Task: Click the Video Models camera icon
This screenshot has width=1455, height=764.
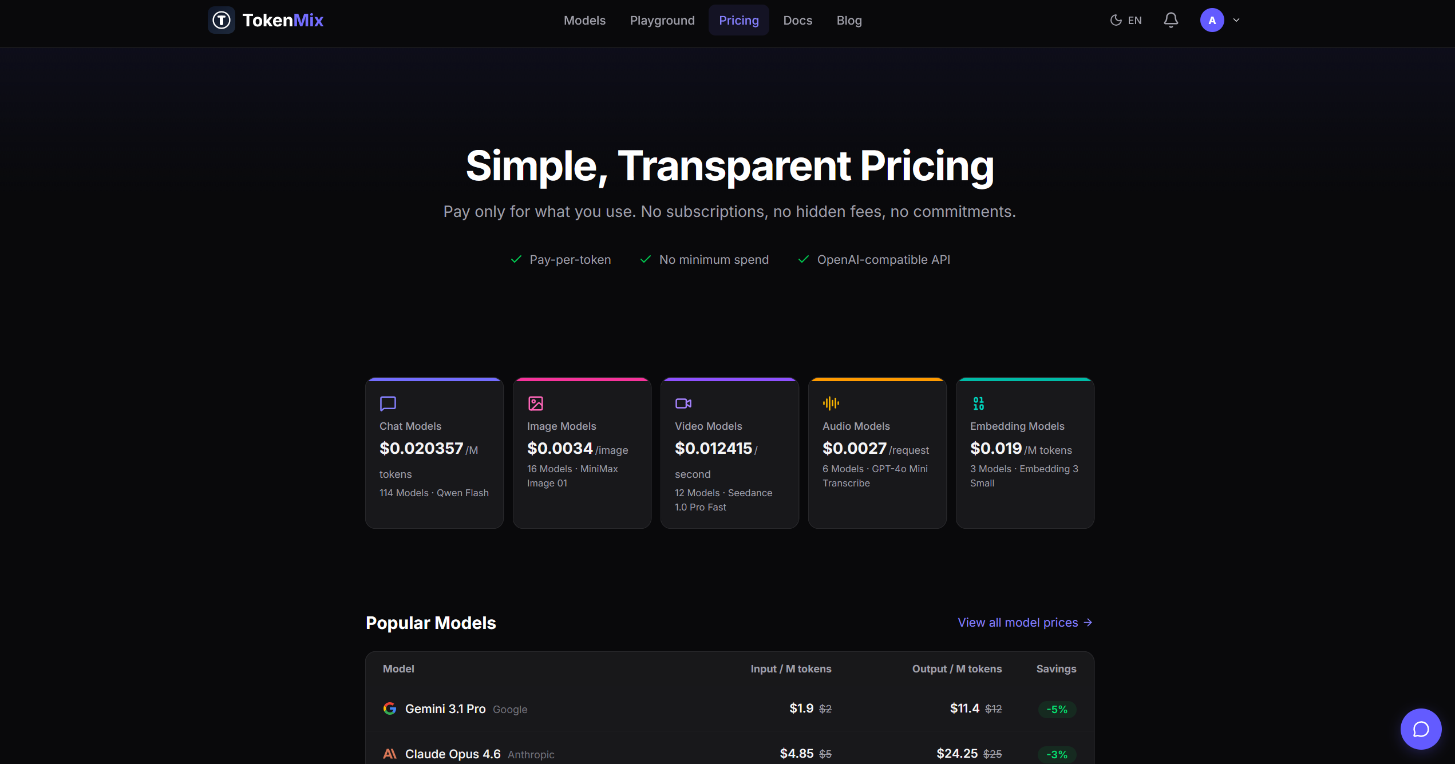Action: click(683, 403)
